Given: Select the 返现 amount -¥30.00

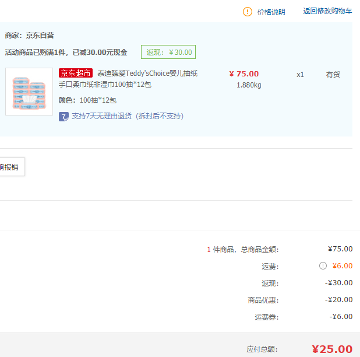Looking at the screenshot, I should [339, 283].
